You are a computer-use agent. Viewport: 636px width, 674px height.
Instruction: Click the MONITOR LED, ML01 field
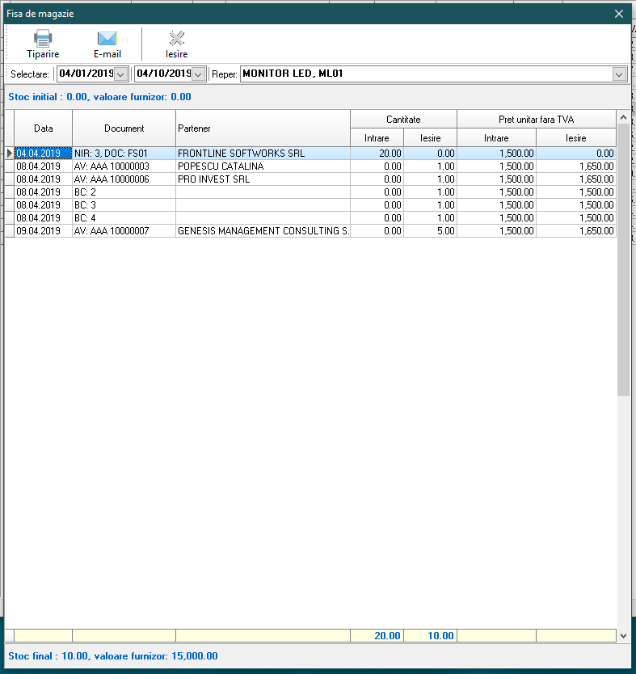coord(424,74)
